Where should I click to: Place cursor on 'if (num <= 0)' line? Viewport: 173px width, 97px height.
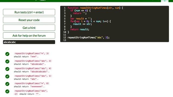pos(81,11)
